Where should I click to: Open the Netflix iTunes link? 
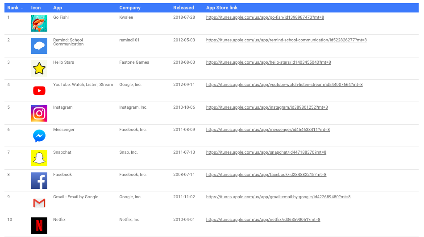(263, 220)
